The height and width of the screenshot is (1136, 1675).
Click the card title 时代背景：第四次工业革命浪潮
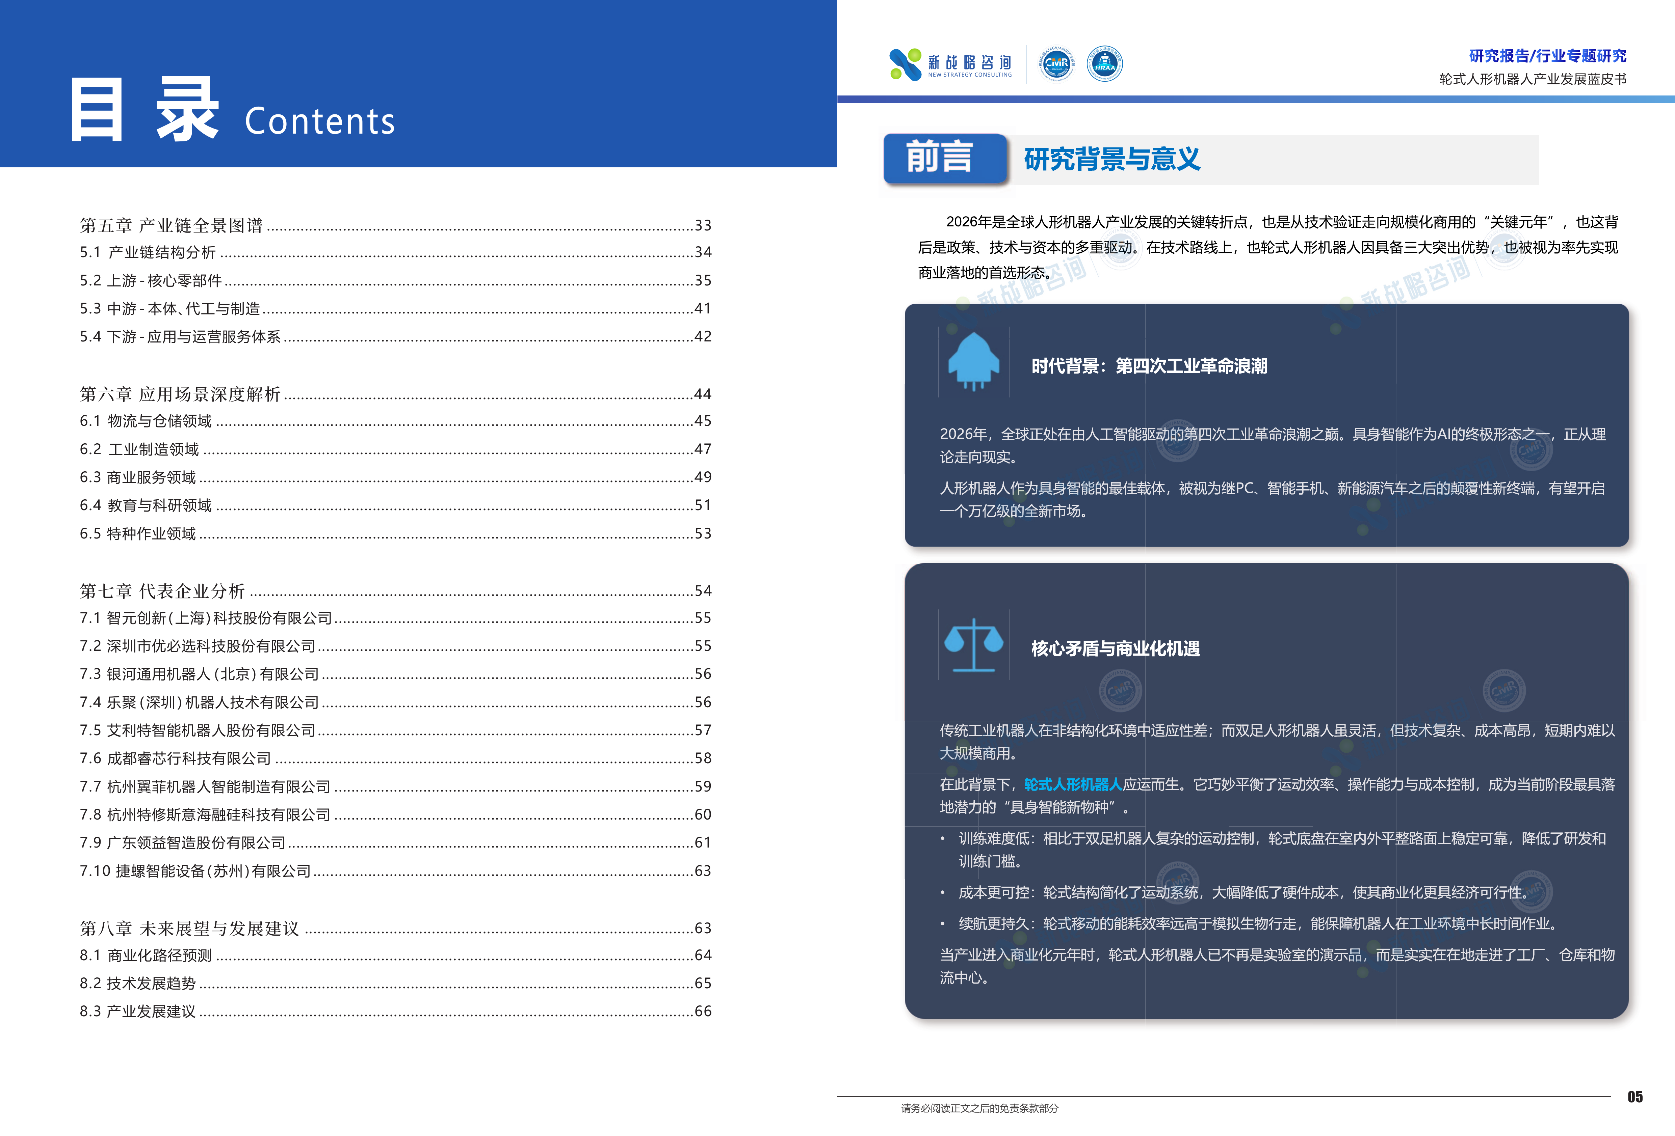point(1149,366)
